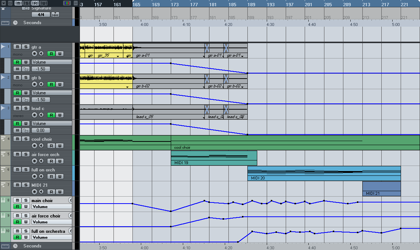
Task: Click the piano keys icon of main choir
Action: coord(3,200)
